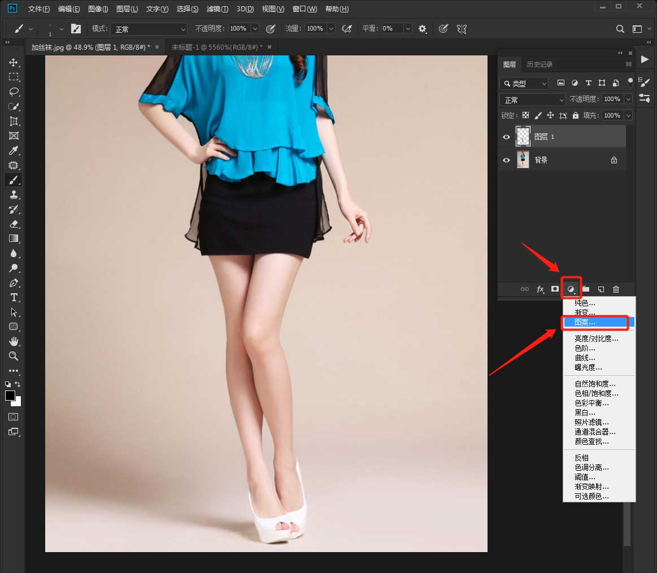Expand the layer 不透明度 dropdown

(x=628, y=99)
